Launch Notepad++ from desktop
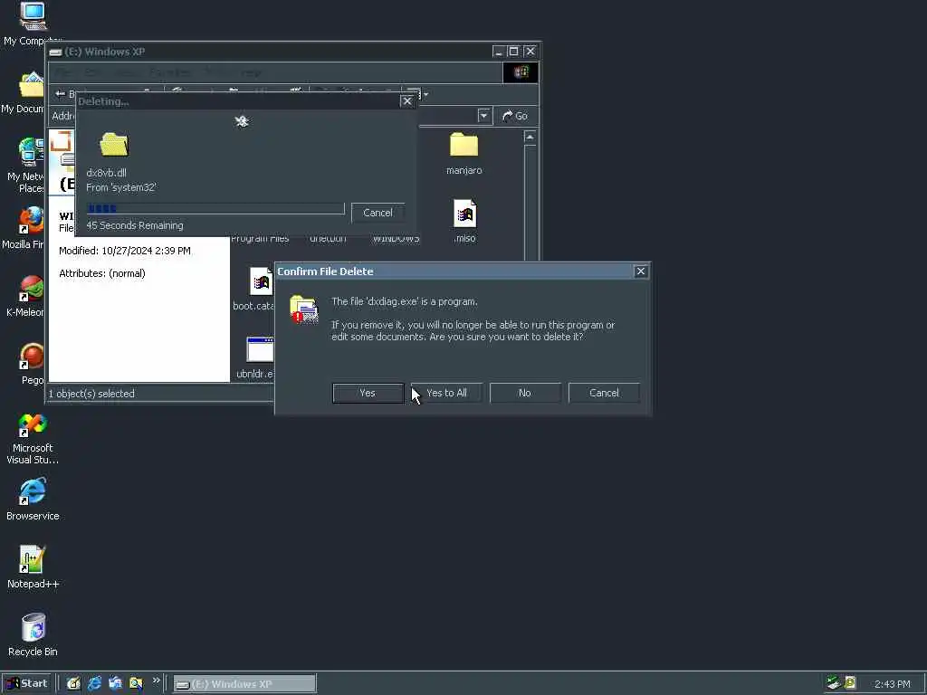Viewport: 927px width, 695px height. [x=33, y=567]
